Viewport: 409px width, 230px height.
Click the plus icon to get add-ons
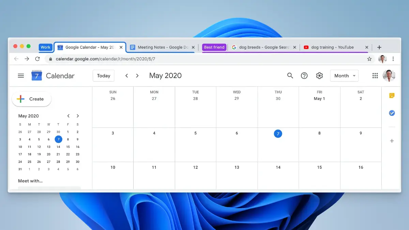pyautogui.click(x=392, y=141)
